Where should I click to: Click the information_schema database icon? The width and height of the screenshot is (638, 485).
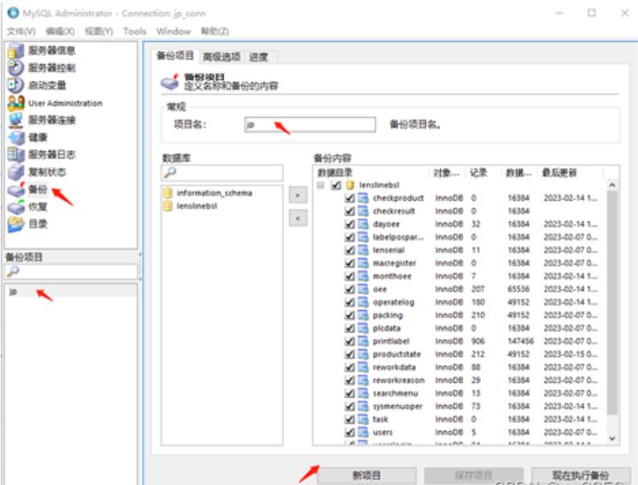pyautogui.click(x=168, y=193)
